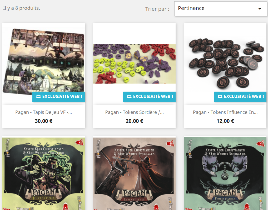Click the 20,00 € price
The image size is (268, 210).
[134, 121]
